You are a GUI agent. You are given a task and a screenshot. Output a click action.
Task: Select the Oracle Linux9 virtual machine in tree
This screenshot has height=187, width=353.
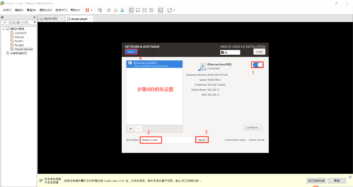[x=23, y=49]
